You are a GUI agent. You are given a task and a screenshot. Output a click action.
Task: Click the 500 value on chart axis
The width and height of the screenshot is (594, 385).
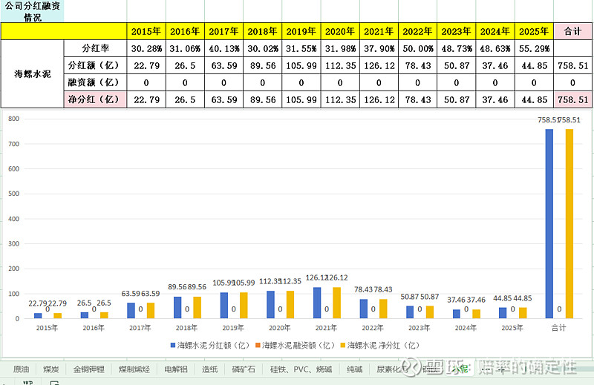click(x=13, y=194)
